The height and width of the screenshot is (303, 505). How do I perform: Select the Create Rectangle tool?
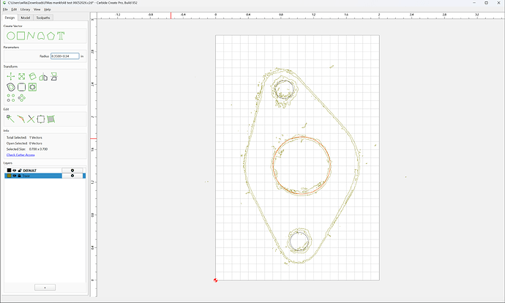21,36
